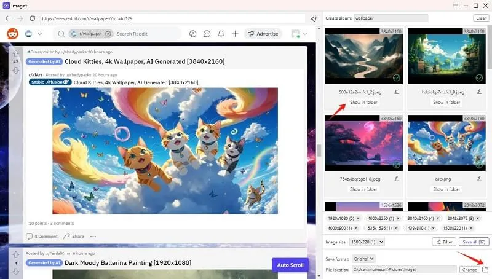Click the create post plus icon

point(235,34)
